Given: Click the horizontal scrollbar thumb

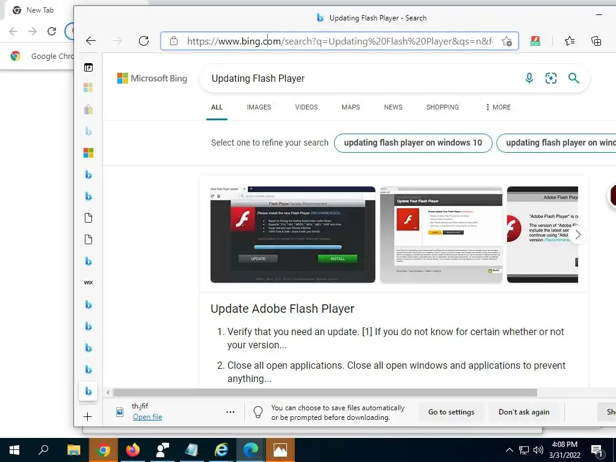Looking at the screenshot, I should pos(325,392).
